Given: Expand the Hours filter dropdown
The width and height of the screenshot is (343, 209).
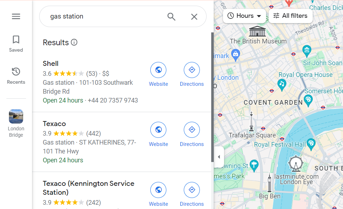Looking at the screenshot, I should coord(245,16).
